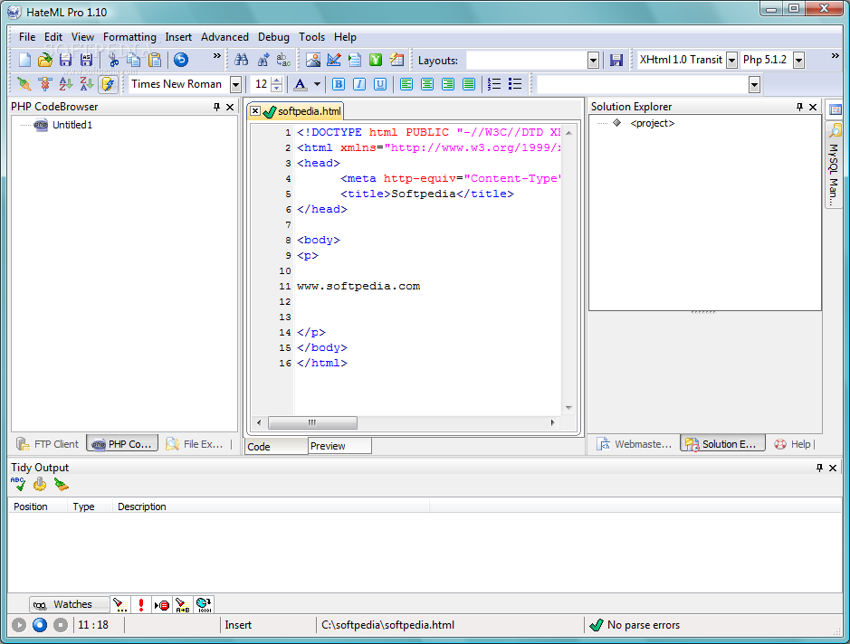Open font color with the letter A icon
Viewport: 850px width, 644px height.
click(x=300, y=84)
